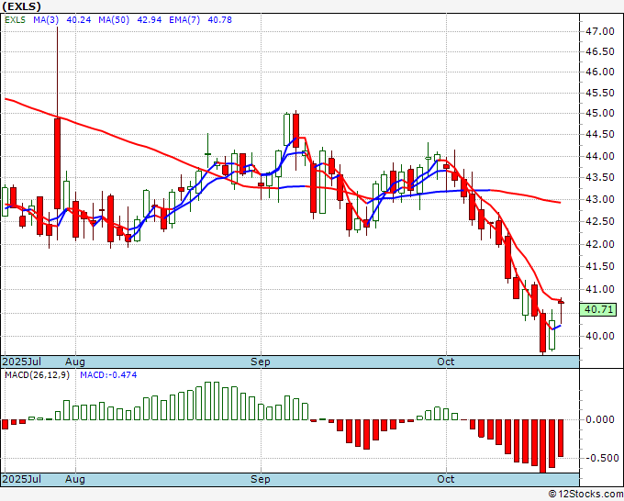624x501 pixels.
Task: Click the Oct label on MACD axis
Action: [x=445, y=479]
